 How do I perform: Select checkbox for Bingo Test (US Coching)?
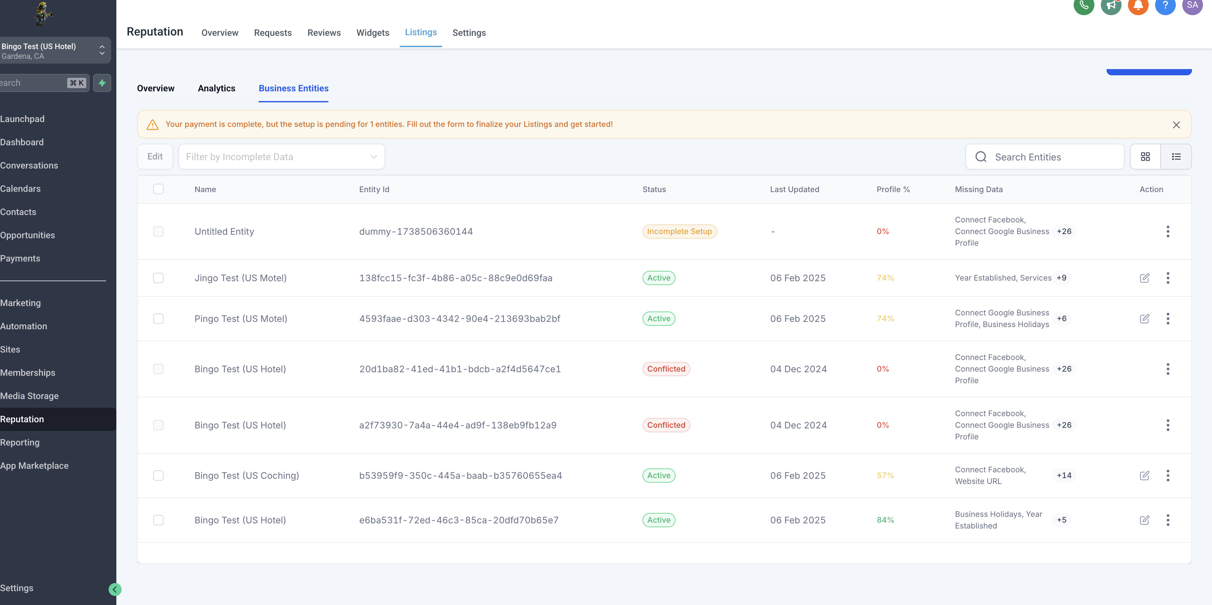[x=158, y=475]
